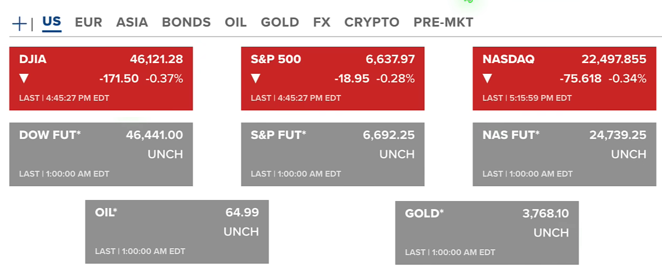Switch to the EUR markets tab
Screen dimensions: 662x271
[x=88, y=22]
